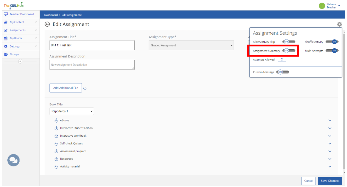Click the Self-check Quizzes row label
The image size is (347, 187).
pos(71,143)
